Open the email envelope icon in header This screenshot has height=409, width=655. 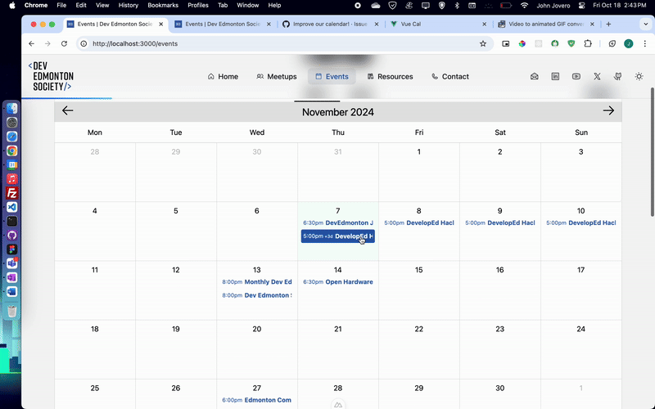coord(535,77)
